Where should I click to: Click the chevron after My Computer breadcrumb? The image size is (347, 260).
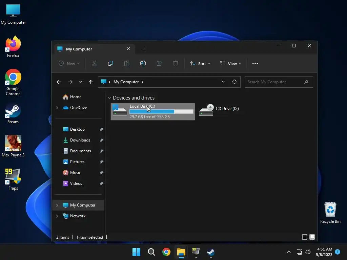pyautogui.click(x=142, y=82)
